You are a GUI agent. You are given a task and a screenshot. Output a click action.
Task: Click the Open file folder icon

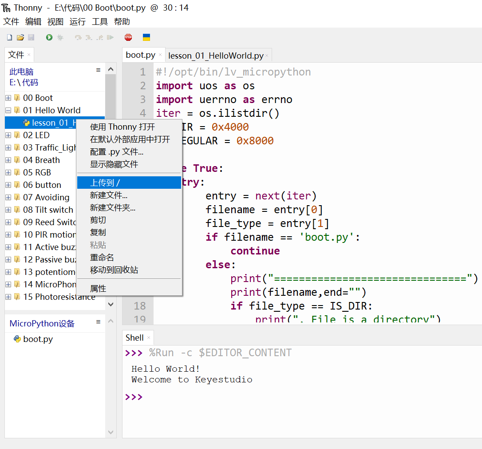click(x=20, y=37)
